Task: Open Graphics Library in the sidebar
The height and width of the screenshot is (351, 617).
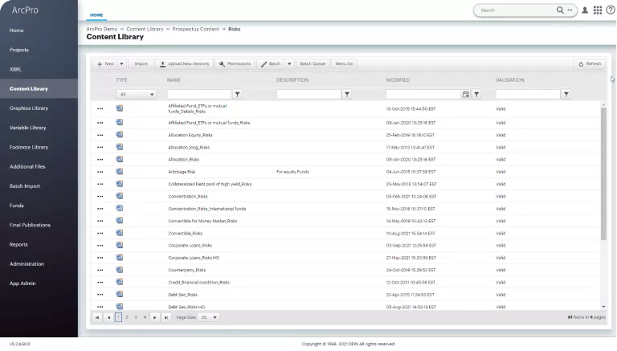Action: coord(29,108)
